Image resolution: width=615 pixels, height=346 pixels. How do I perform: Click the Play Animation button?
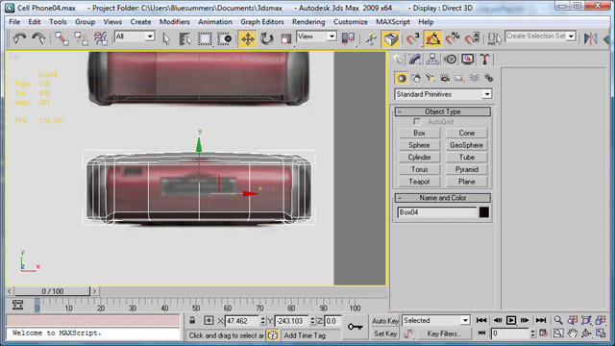511,320
